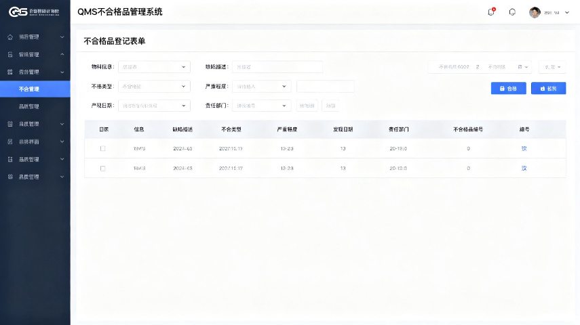Click the home icon of the first sidebar menu
The height and width of the screenshot is (325, 580).
10,37
